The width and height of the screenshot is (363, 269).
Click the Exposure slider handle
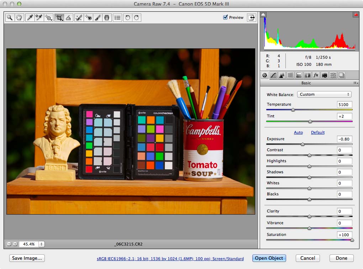[x=302, y=144]
